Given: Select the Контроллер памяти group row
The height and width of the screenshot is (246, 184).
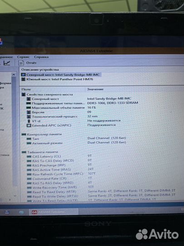Looking at the screenshot, I should coord(44,134).
